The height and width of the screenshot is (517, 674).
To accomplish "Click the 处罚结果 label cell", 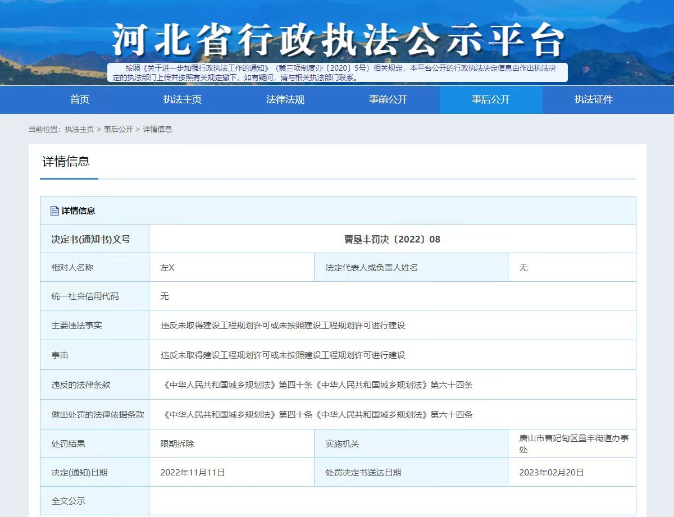I will coord(94,443).
